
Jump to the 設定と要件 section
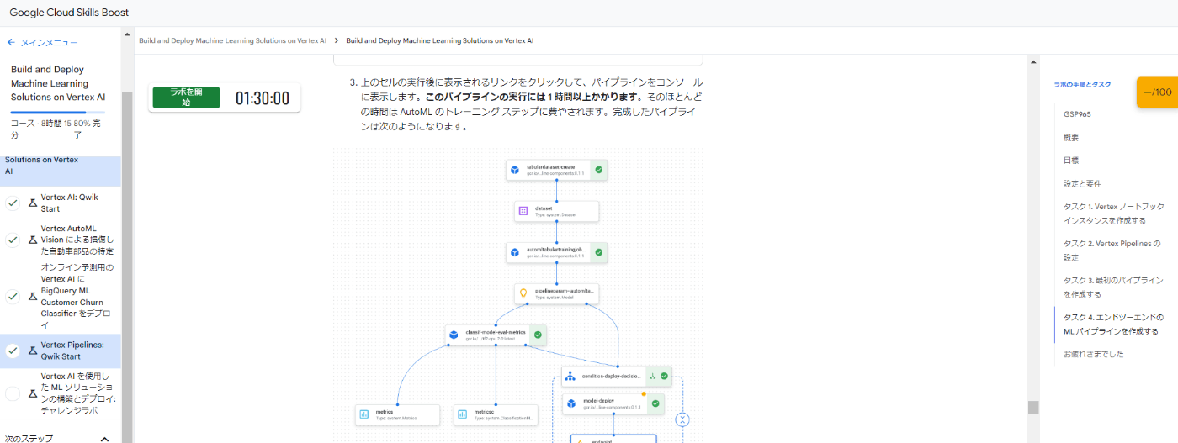click(x=1082, y=183)
